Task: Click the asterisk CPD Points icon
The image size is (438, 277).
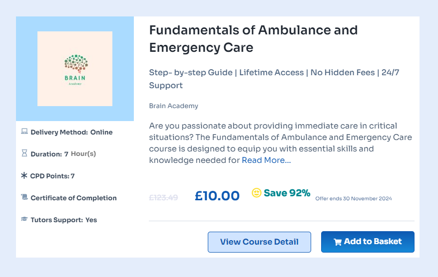Action: (x=24, y=176)
